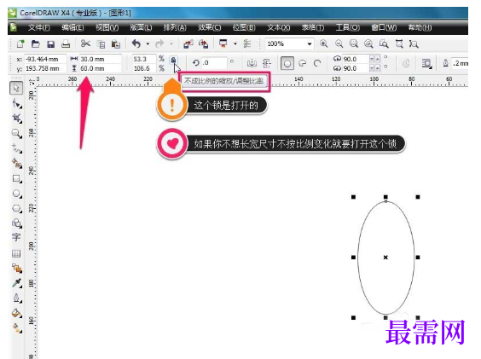Image resolution: width=481 pixels, height=359 pixels.
Task: Open the 排列(A) menu
Action: point(175,27)
